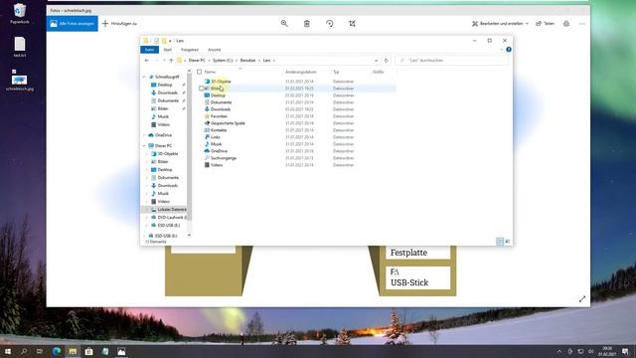The width and height of the screenshot is (636, 358).
Task: Select the Gespeicherte Spiele folder
Action: (x=228, y=123)
